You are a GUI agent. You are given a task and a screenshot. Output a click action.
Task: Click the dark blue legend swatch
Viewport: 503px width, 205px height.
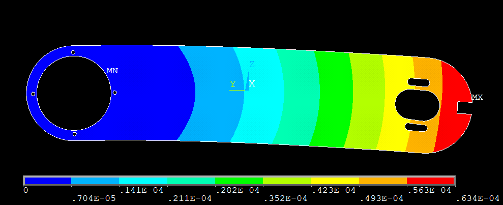click(x=48, y=181)
